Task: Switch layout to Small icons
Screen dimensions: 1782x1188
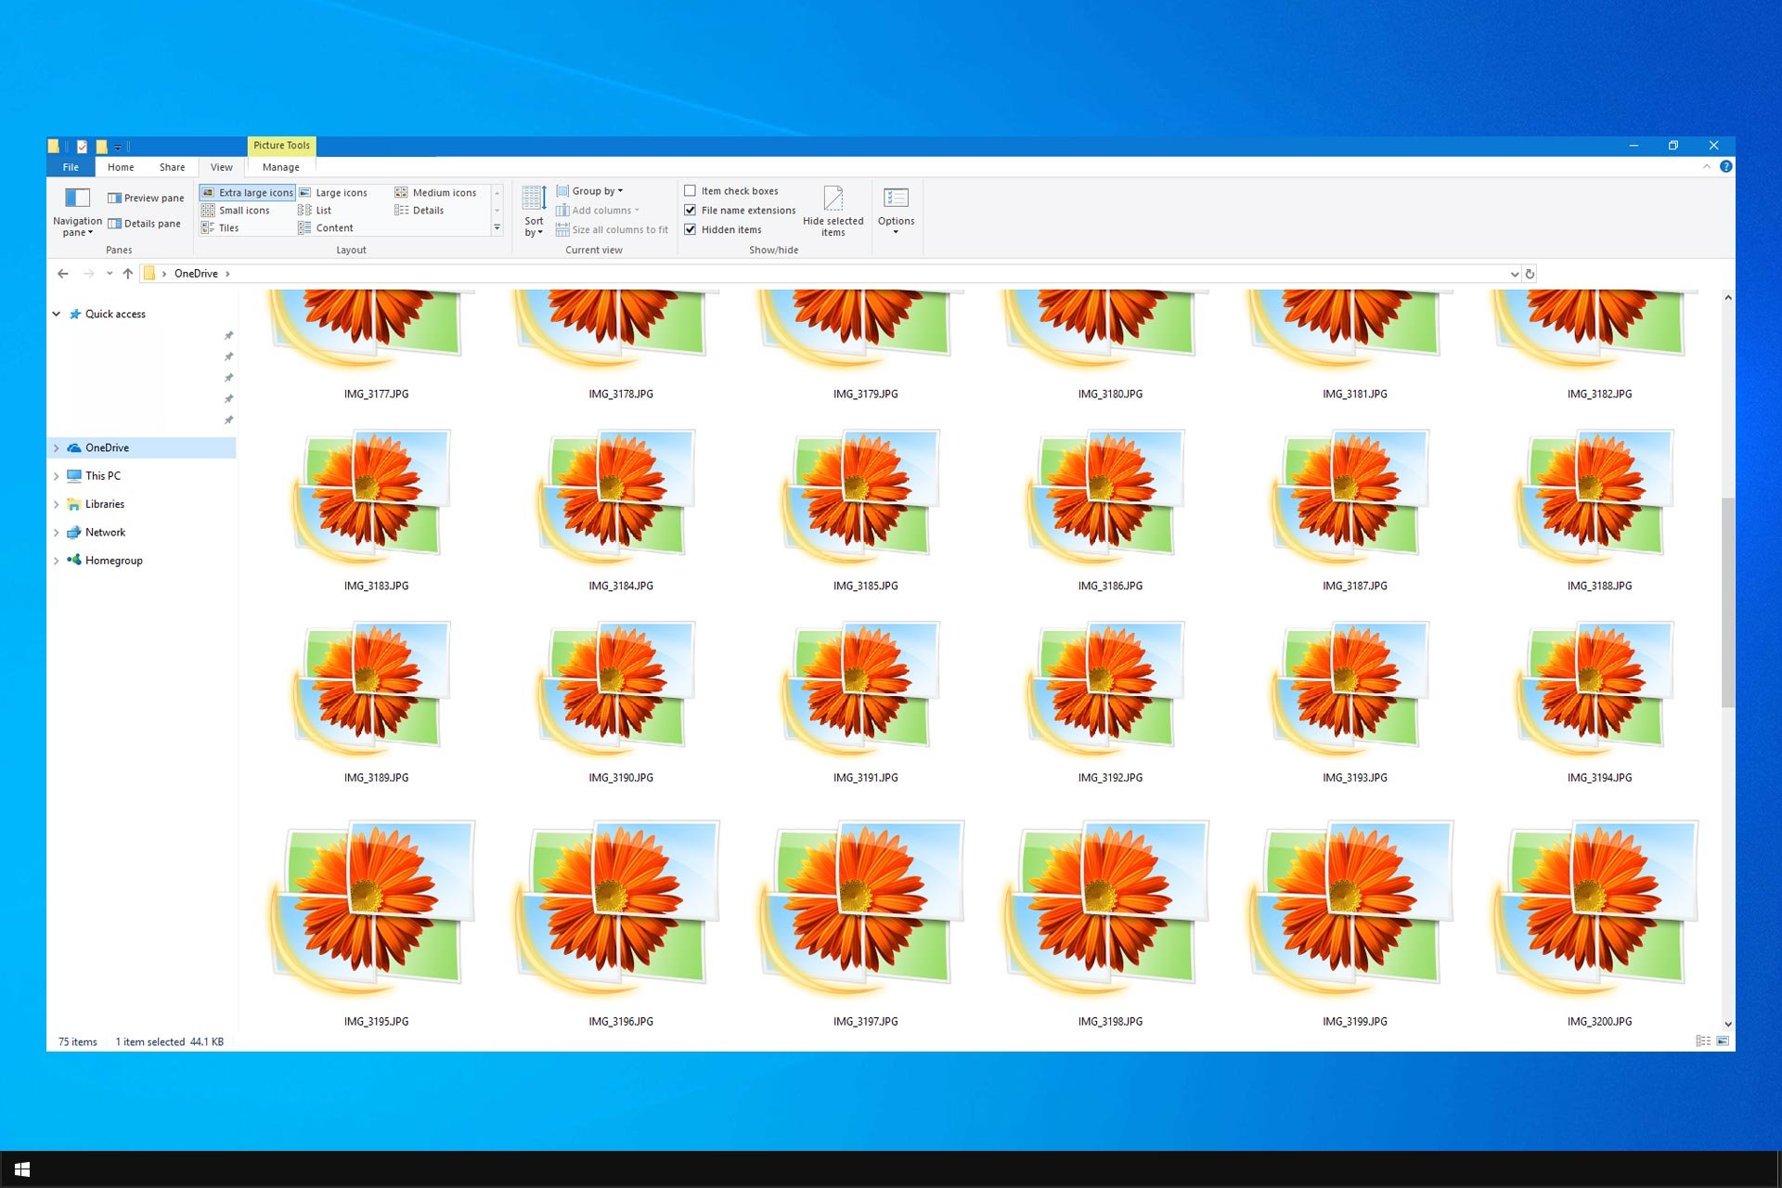Action: (236, 210)
